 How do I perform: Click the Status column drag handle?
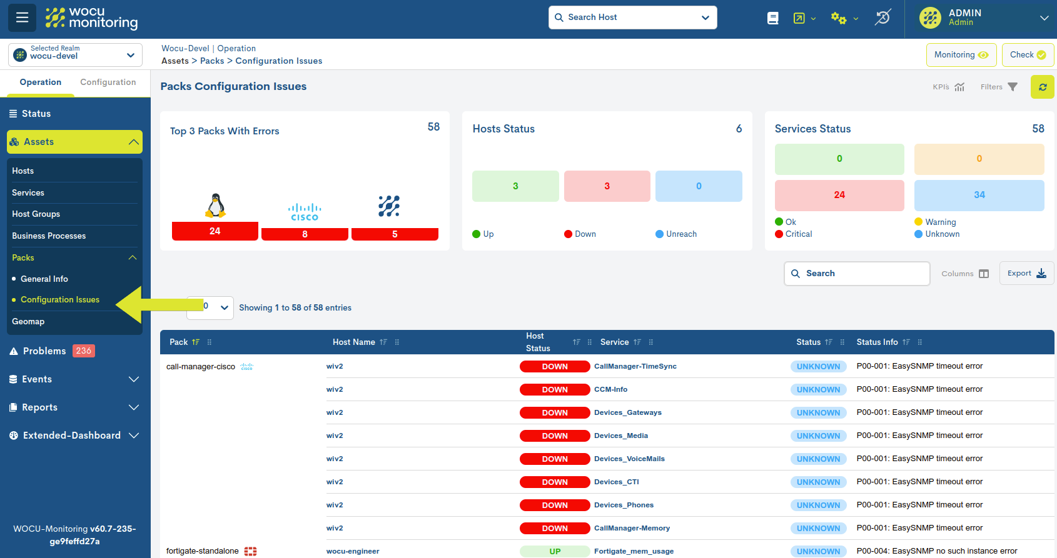842,342
